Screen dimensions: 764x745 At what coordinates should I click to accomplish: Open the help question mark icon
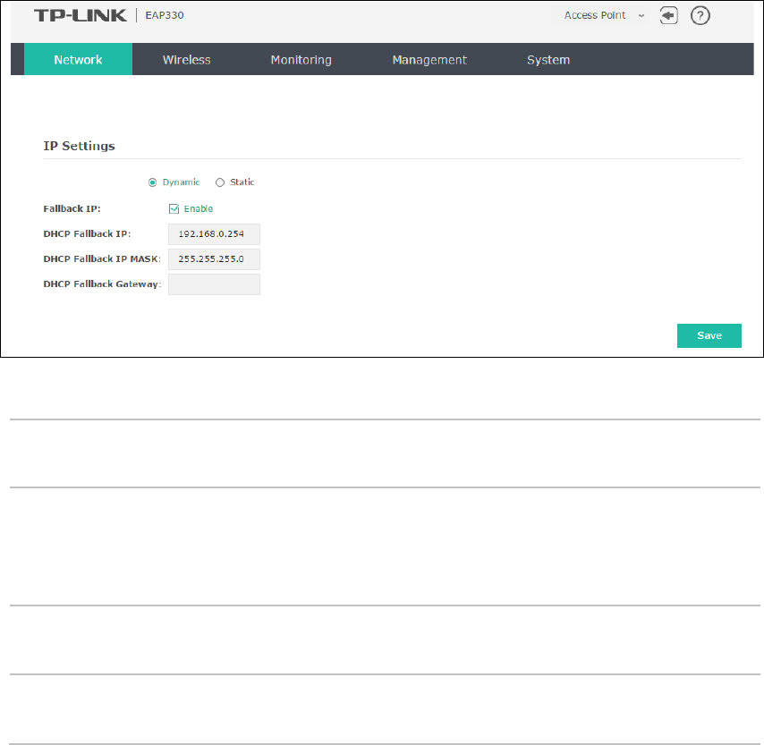tap(700, 15)
